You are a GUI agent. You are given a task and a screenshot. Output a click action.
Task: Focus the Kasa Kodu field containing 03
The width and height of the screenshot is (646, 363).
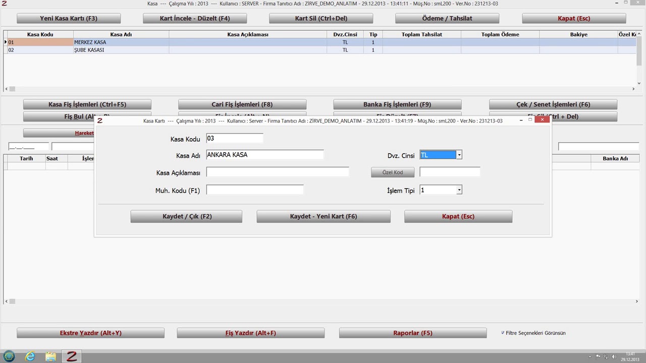click(x=235, y=139)
